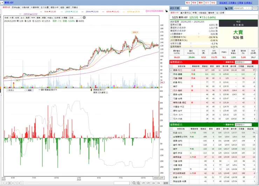This screenshot has height=186, width=259.
Task: Click scroll-up arrow of sell table
Action: coord(257,132)
